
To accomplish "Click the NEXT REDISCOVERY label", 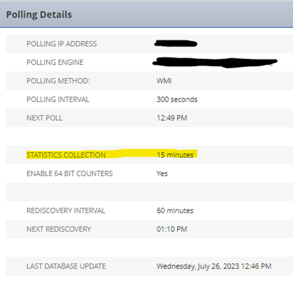I will (x=59, y=229).
